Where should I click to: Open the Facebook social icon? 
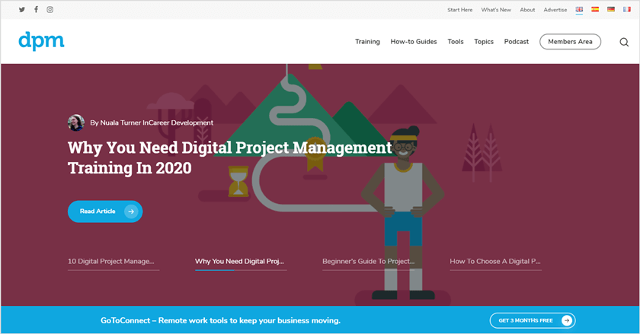pos(36,10)
